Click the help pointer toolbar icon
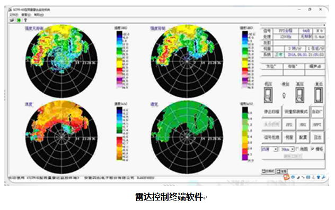Image resolution: width=335 pixels, height=210 pixels. pos(25,20)
